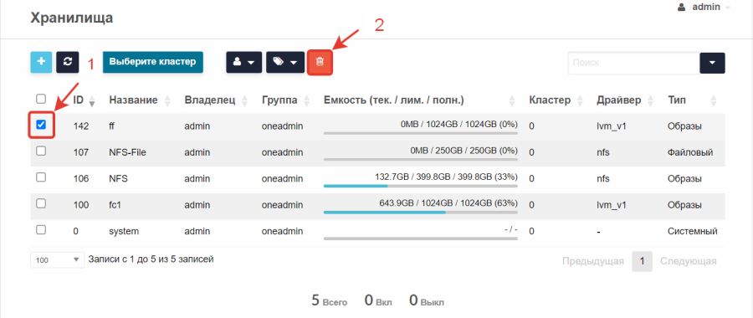Select page 1 in pagination
The width and height of the screenshot is (753, 318).
(642, 261)
